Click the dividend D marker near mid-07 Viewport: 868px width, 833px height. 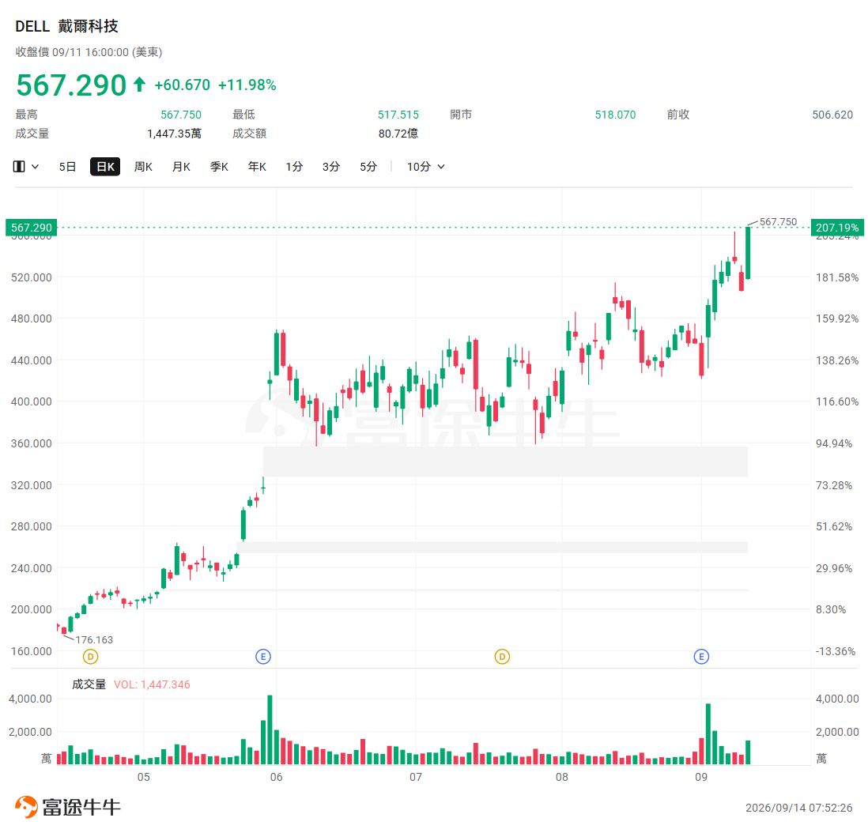(502, 657)
